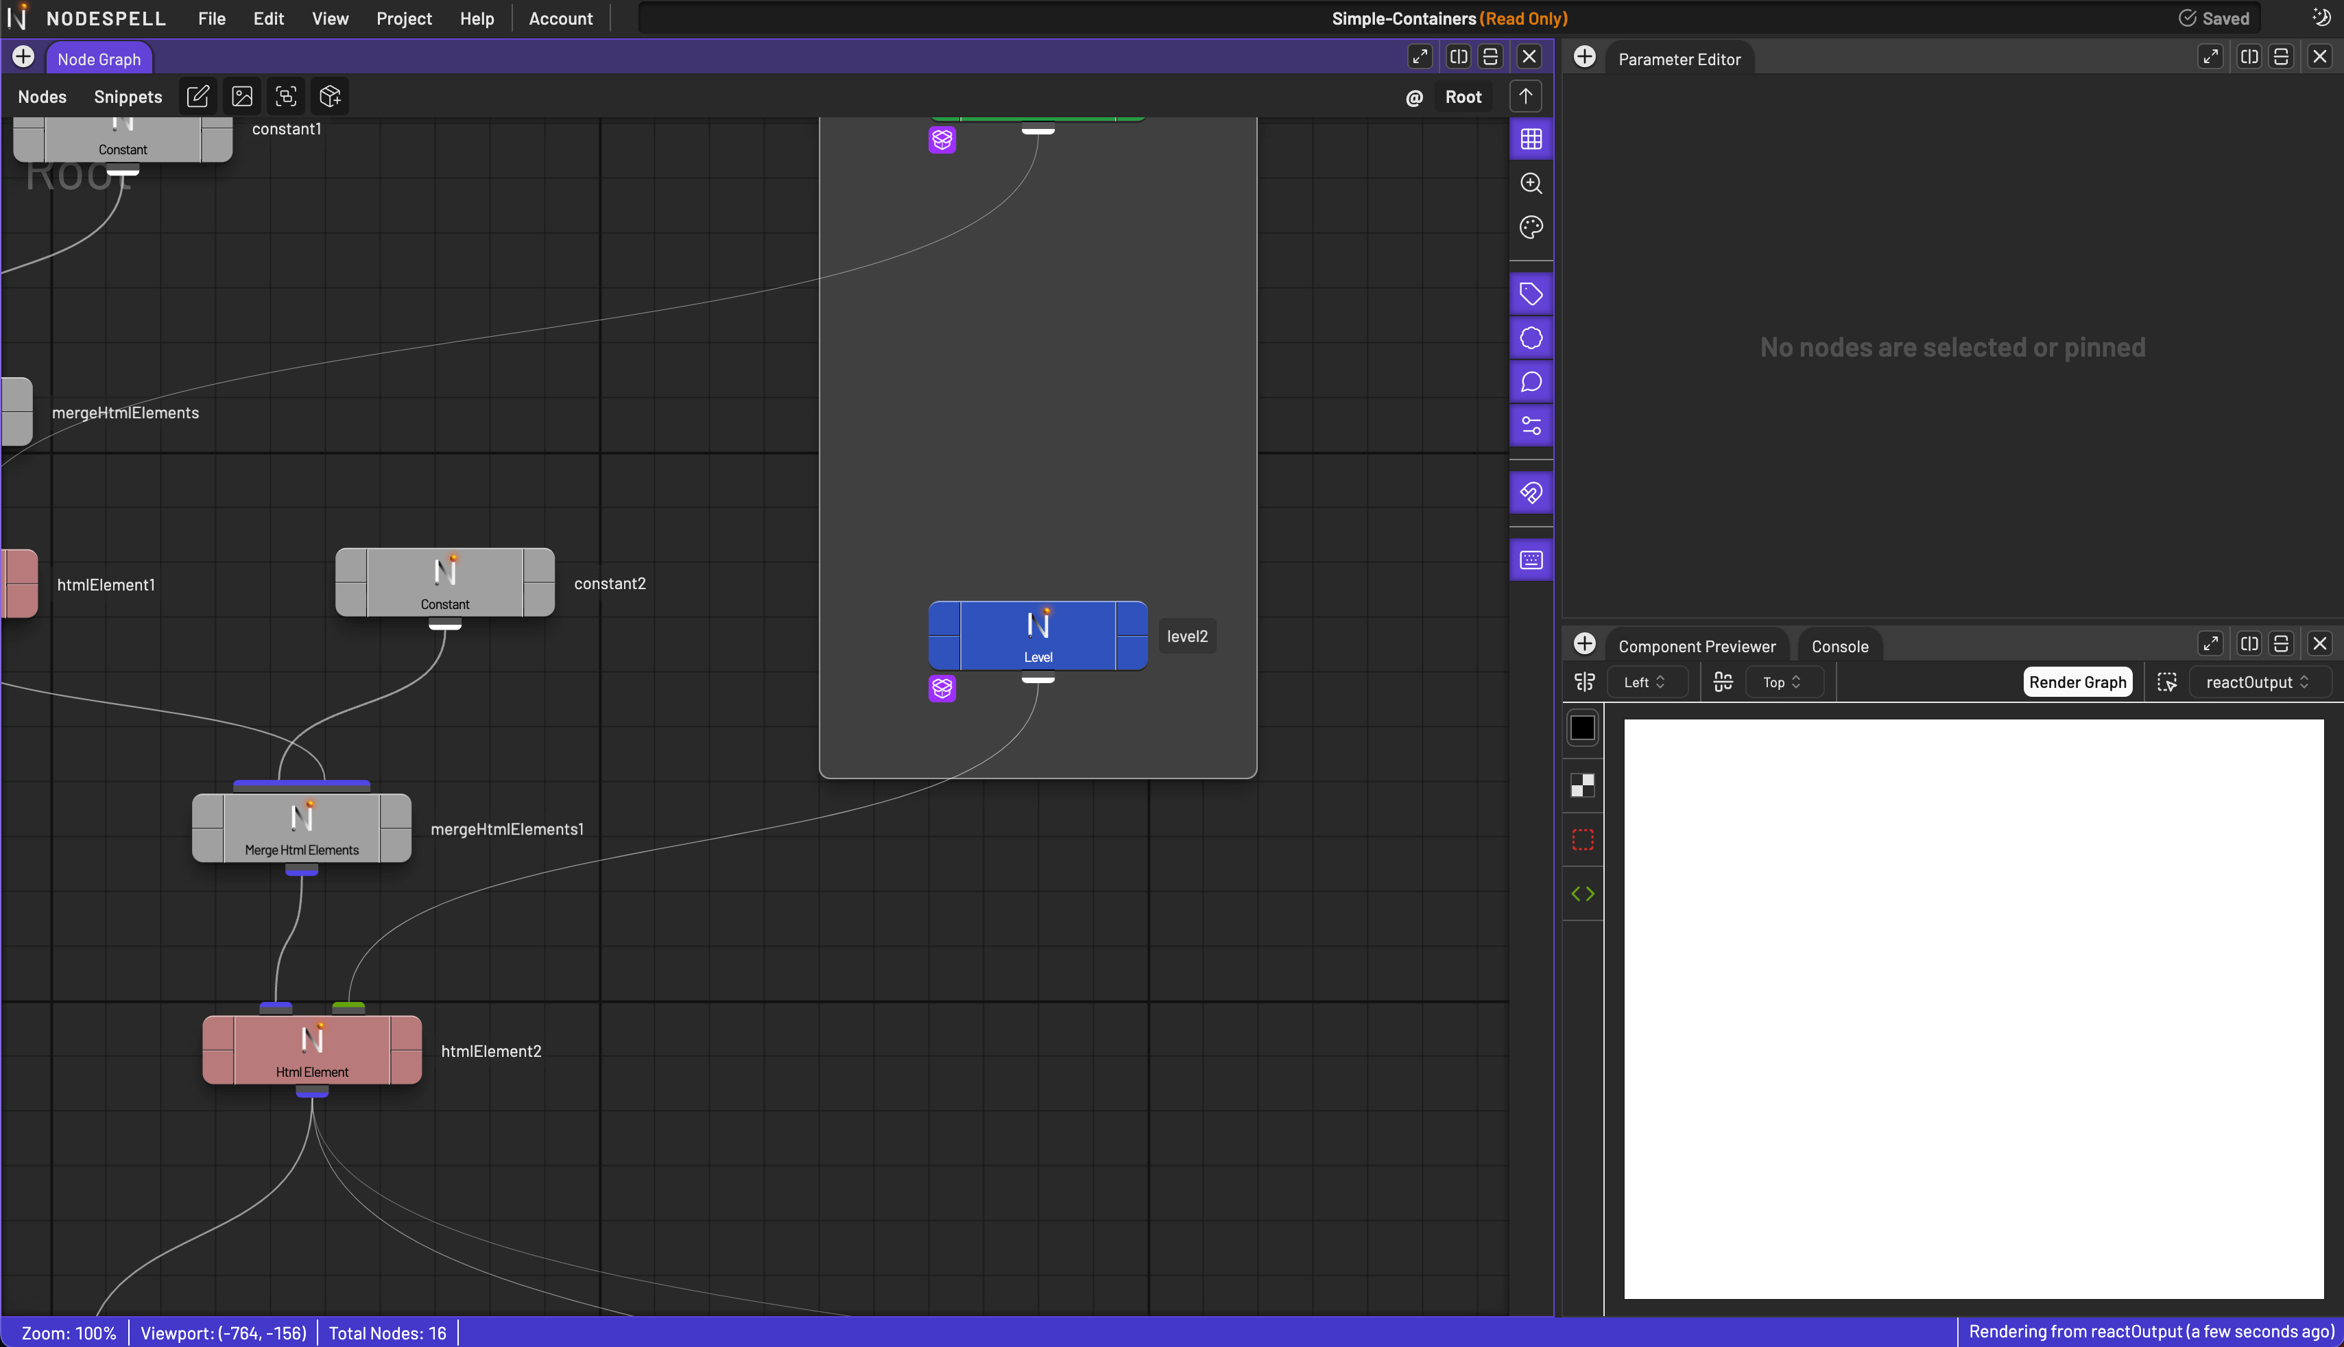Open the Project menu
The image size is (2344, 1347).
[x=403, y=19]
